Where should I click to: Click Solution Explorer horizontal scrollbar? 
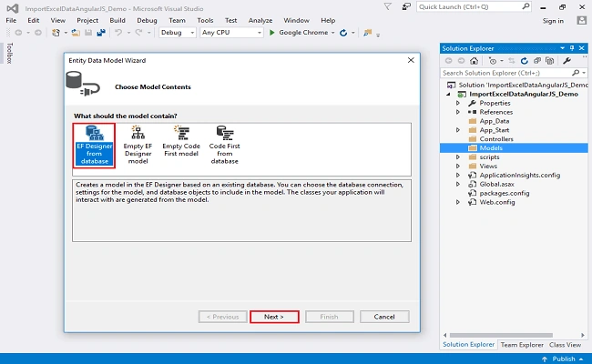click(x=501, y=335)
